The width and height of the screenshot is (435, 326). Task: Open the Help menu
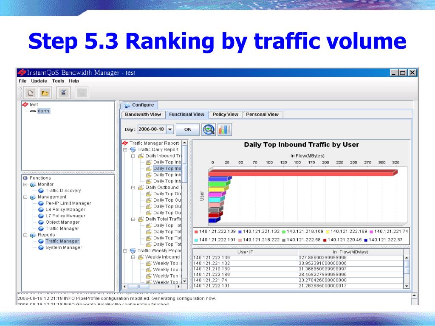click(x=74, y=81)
